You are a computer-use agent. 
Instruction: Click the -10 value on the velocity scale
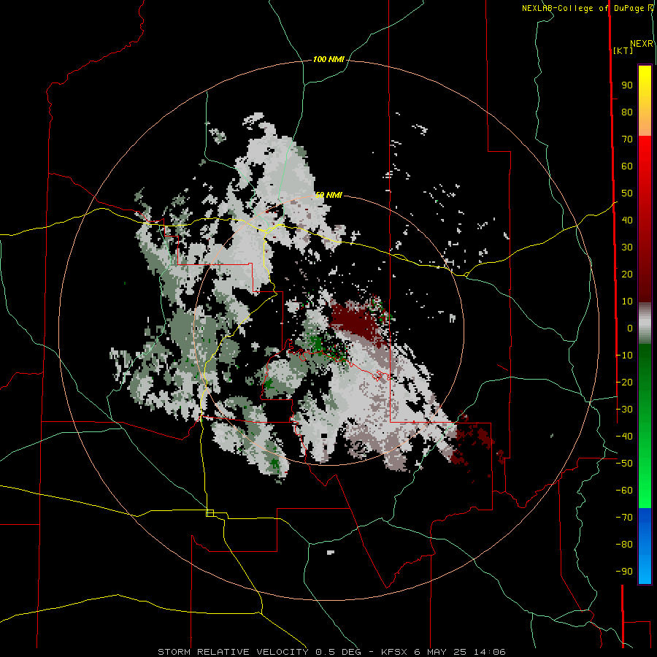(624, 356)
